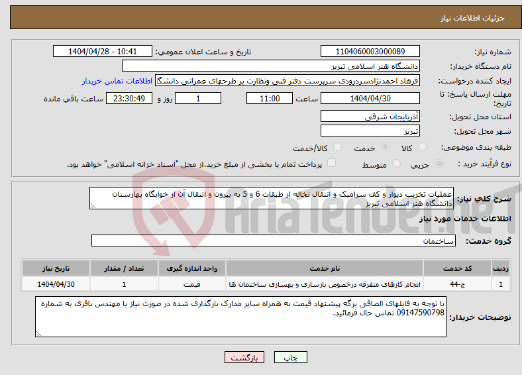This screenshot has width=522, height=375.
Task: Click service group field ساختمان
Action: click(x=274, y=241)
